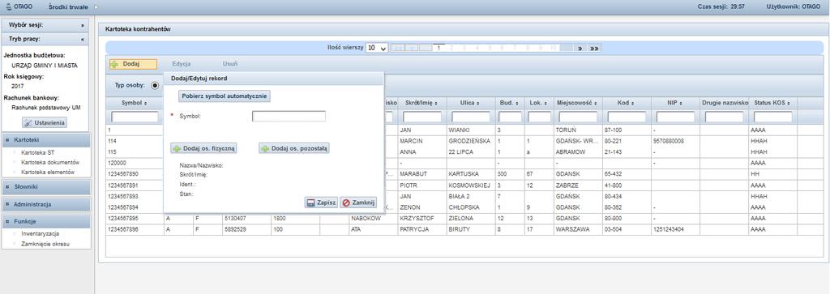Click Dodaj os. pozostałą button
Image resolution: width=830 pixels, height=294 pixels.
(x=294, y=149)
